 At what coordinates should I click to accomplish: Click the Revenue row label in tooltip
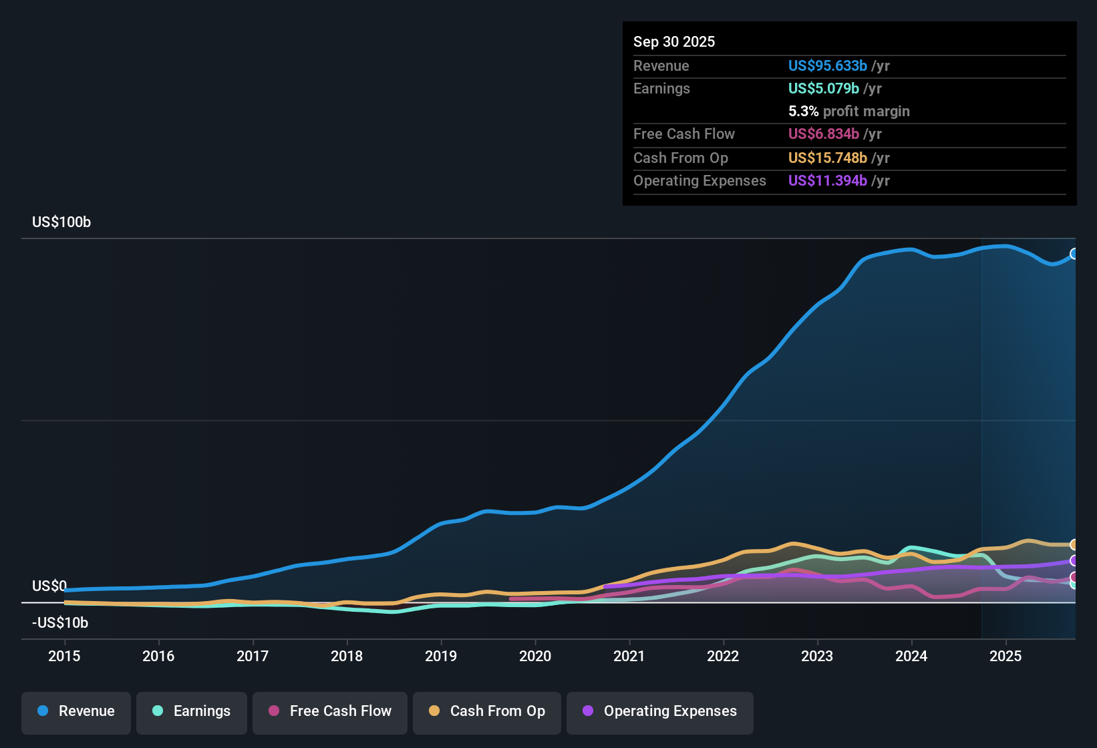(x=661, y=66)
